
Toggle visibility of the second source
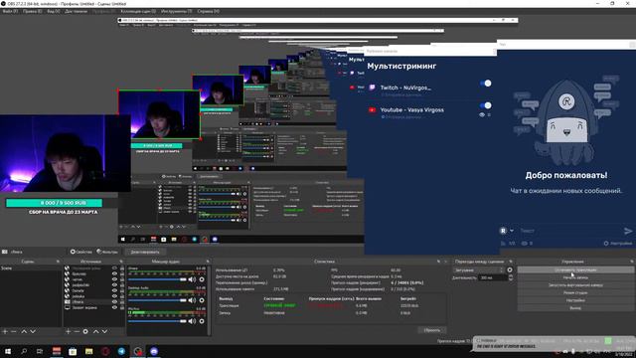[114, 274]
